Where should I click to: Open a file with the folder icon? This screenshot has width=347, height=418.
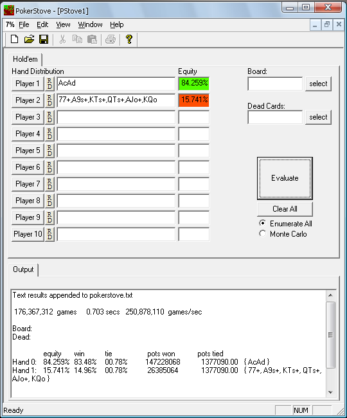29,39
